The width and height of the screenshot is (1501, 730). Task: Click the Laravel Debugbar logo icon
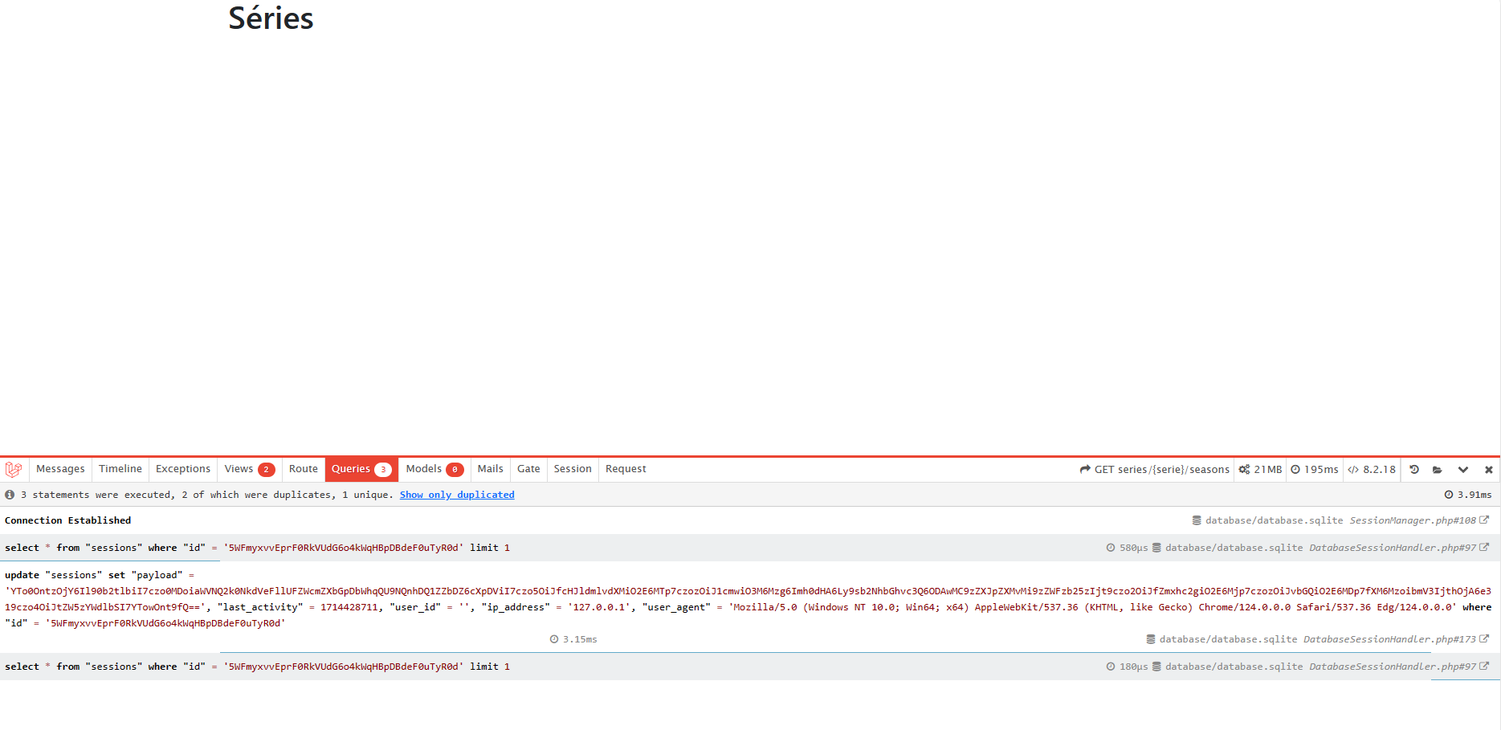14,469
